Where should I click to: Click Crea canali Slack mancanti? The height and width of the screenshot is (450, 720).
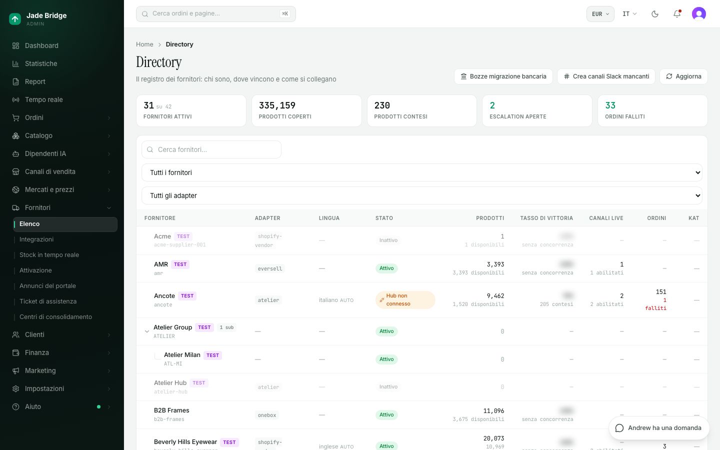pos(606,76)
